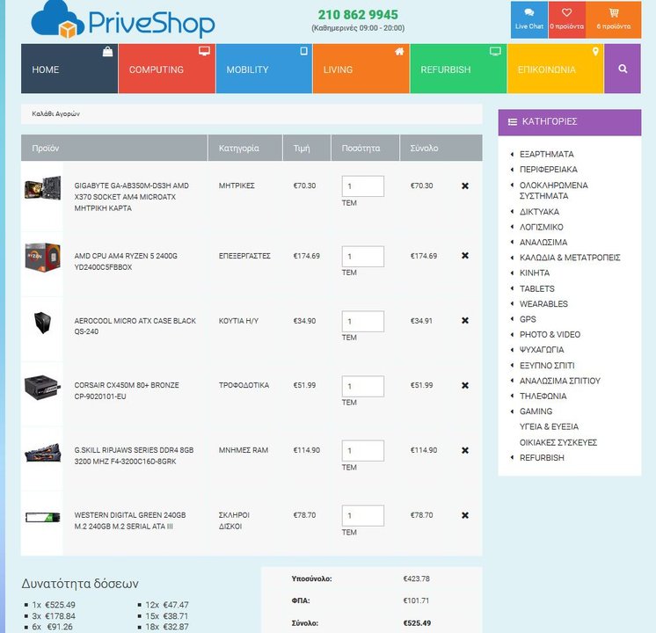The height and width of the screenshot is (633, 656).
Task: Edit quantity for AMD Ryzen 5 2400G
Action: pos(362,256)
